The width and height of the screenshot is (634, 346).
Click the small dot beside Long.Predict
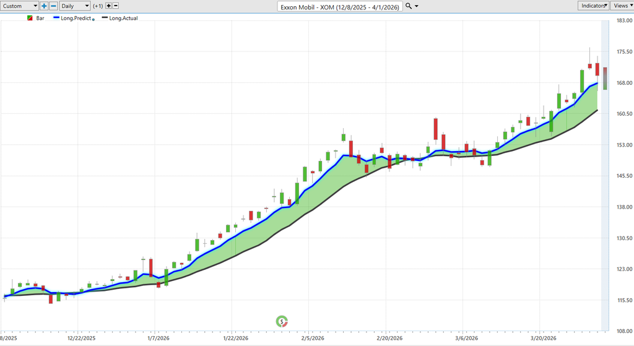pyautogui.click(x=93, y=19)
